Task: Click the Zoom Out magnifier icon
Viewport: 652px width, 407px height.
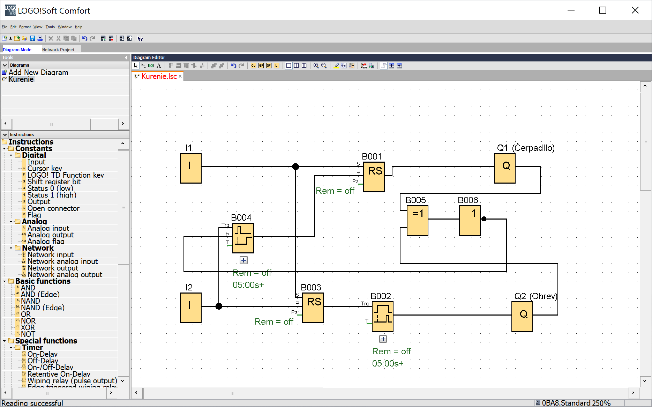Action: pos(324,66)
